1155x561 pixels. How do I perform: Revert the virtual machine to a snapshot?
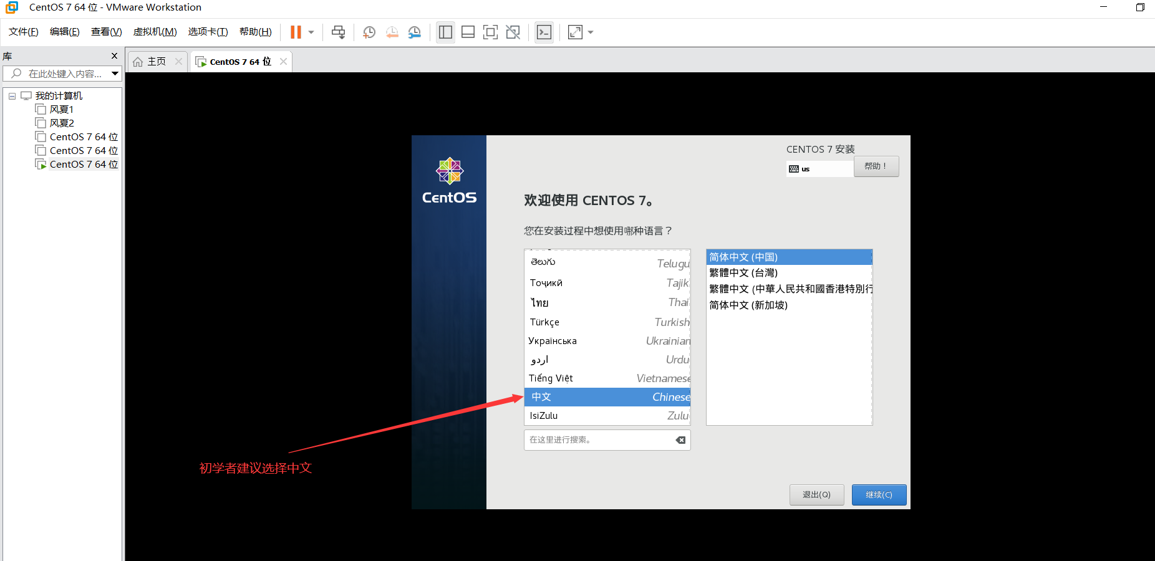(x=392, y=32)
